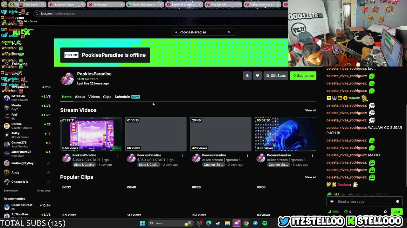This screenshot has width=407, height=228.
Task: Open the emoji picker in chat
Action: [x=397, y=201]
